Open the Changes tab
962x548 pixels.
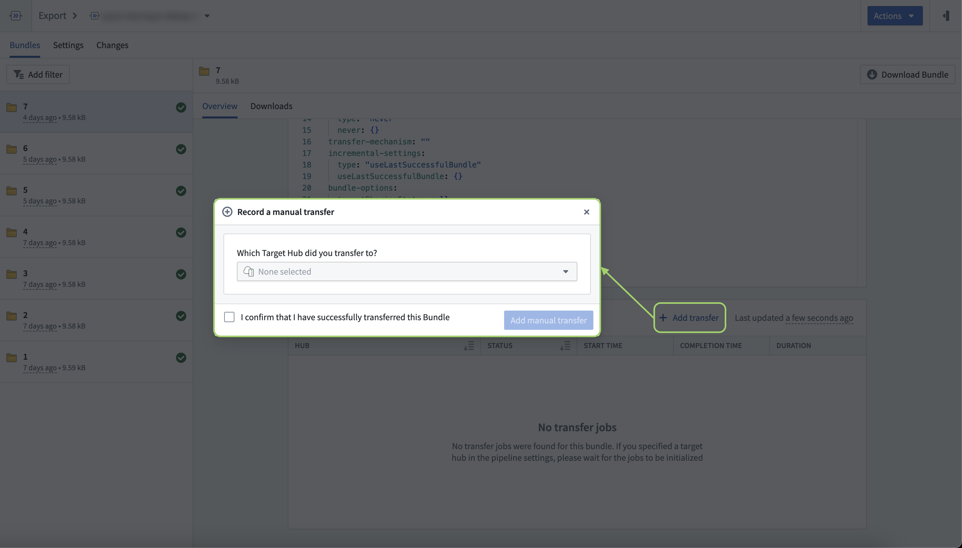point(112,45)
